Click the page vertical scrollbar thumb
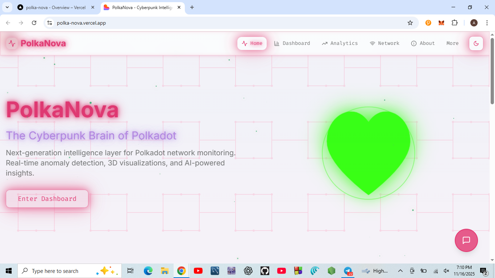 pyautogui.click(x=492, y=71)
